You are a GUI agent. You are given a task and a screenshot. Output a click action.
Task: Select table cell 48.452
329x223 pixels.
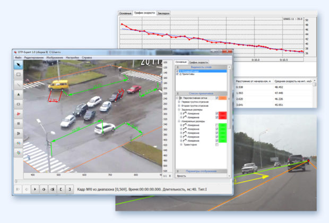click(279, 87)
